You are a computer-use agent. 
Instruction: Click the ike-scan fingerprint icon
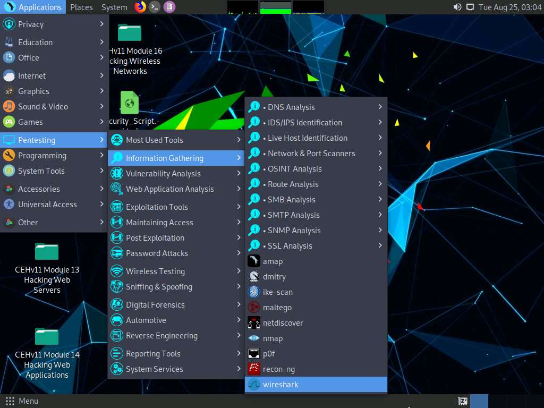pos(253,292)
